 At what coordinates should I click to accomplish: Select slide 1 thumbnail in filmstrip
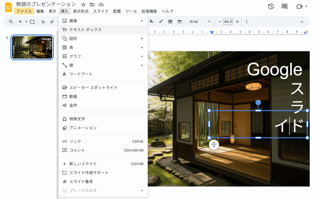click(32, 47)
